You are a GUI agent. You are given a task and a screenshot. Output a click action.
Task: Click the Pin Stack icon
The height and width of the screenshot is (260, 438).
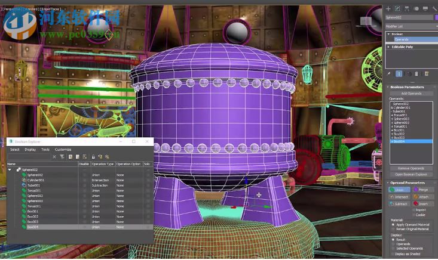click(389, 73)
